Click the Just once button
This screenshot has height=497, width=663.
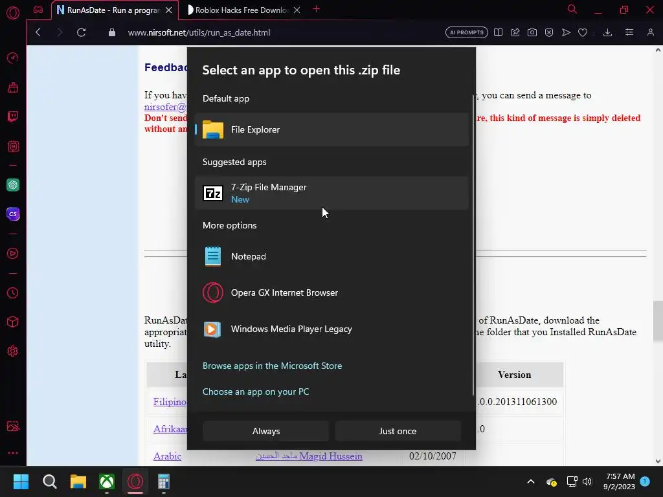(398, 431)
